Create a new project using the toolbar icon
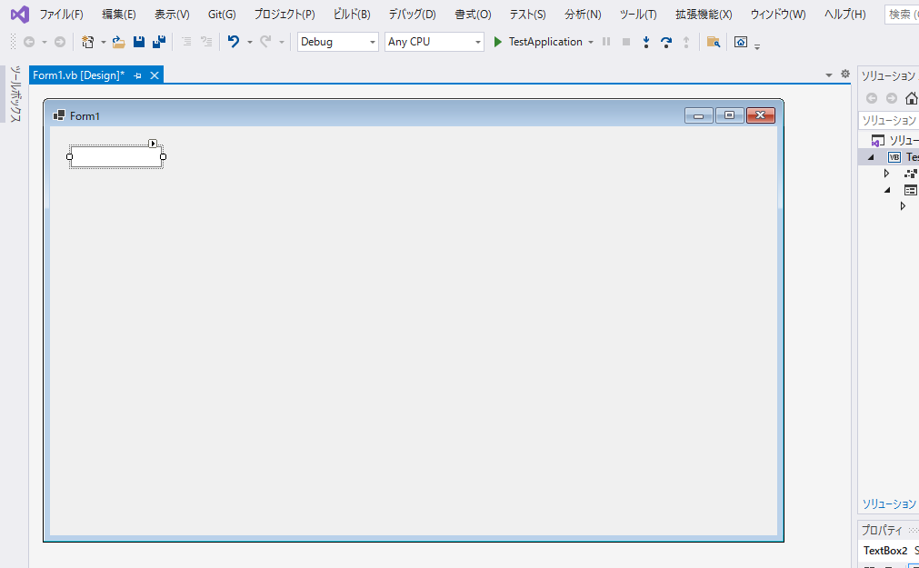The height and width of the screenshot is (568, 919). point(87,42)
